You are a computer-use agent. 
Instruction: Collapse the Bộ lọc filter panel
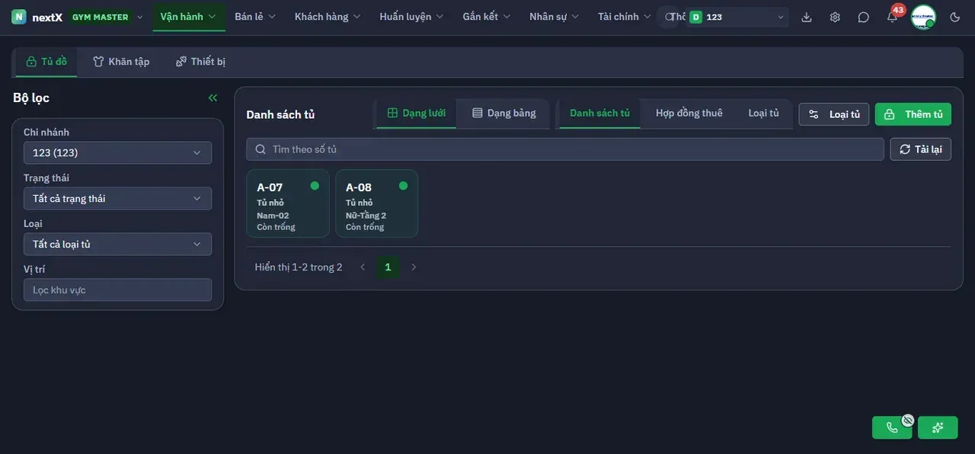click(x=213, y=98)
